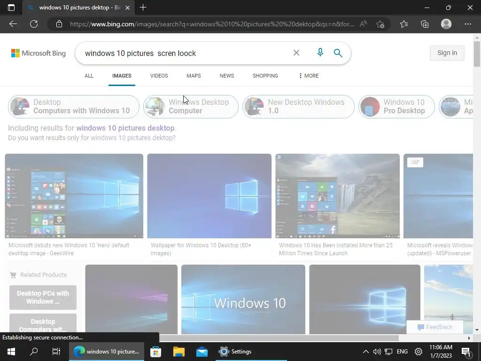
Task: Switch to the MAPS tab
Action: 194,76
